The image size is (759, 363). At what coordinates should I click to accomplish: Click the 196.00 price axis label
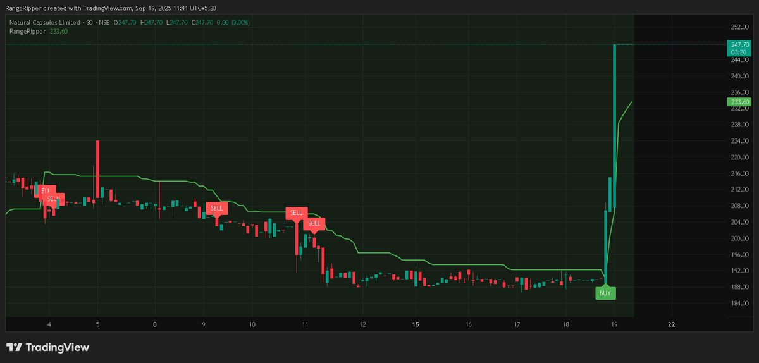point(740,255)
